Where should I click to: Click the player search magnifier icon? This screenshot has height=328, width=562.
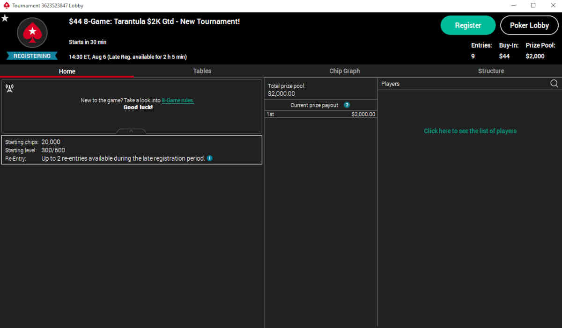(554, 84)
